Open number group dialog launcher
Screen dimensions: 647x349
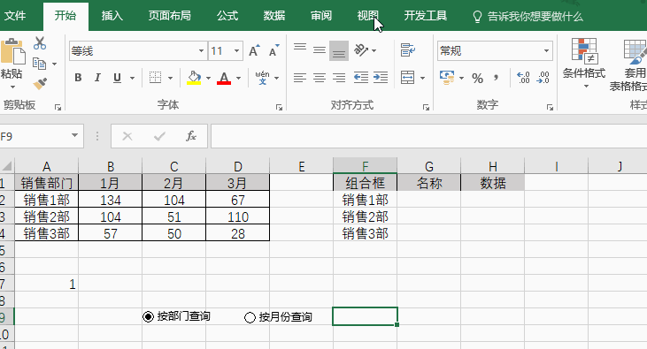pyautogui.click(x=550, y=107)
